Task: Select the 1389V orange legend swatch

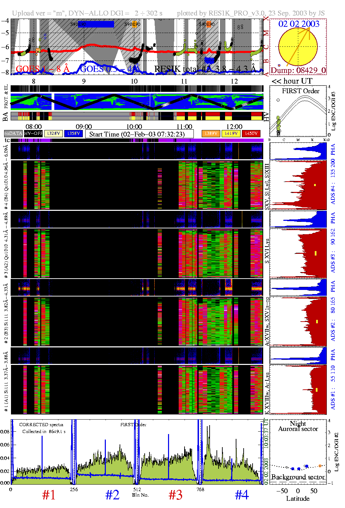Action: coord(211,133)
